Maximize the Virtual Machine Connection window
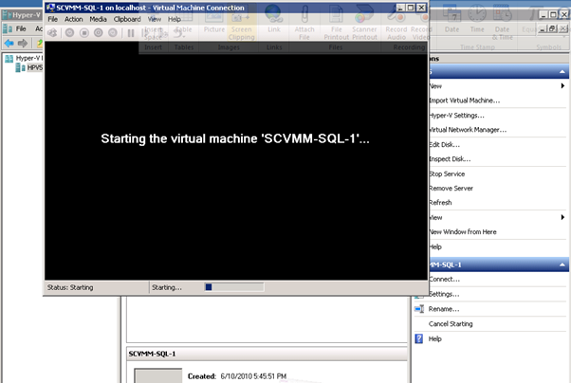Screen dimensions: 571x383 click(411, 8)
